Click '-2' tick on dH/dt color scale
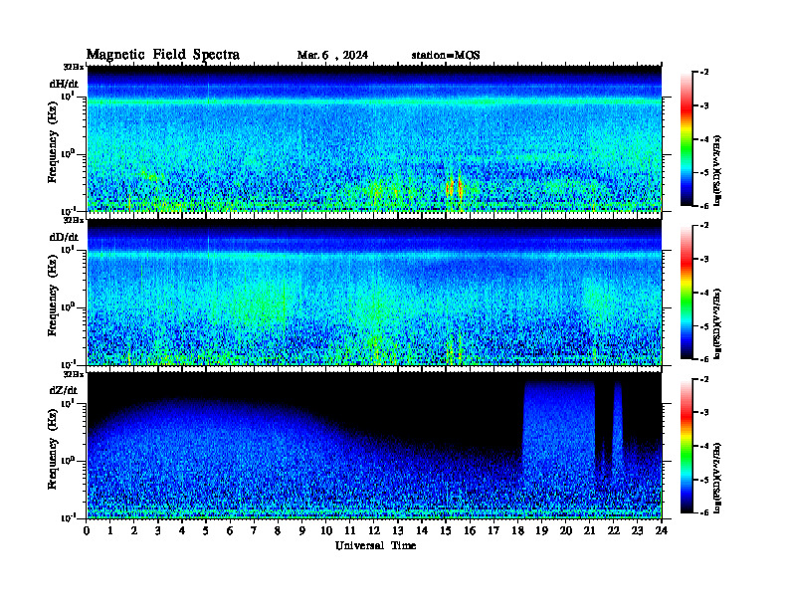 [x=704, y=73]
